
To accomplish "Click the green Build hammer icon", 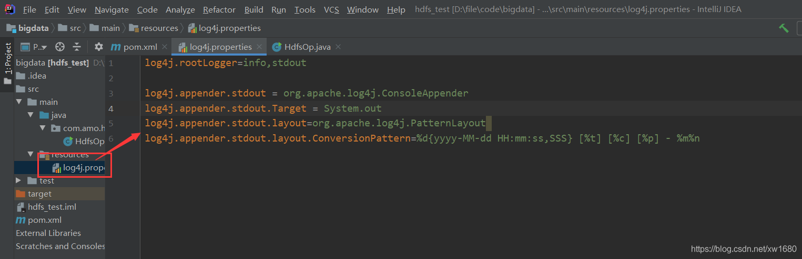I will point(784,28).
